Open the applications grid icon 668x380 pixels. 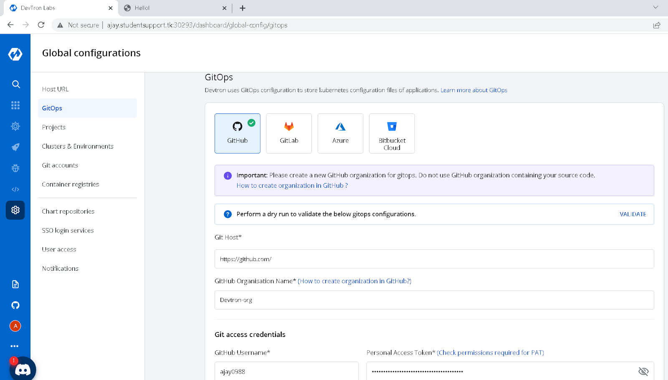(x=15, y=105)
